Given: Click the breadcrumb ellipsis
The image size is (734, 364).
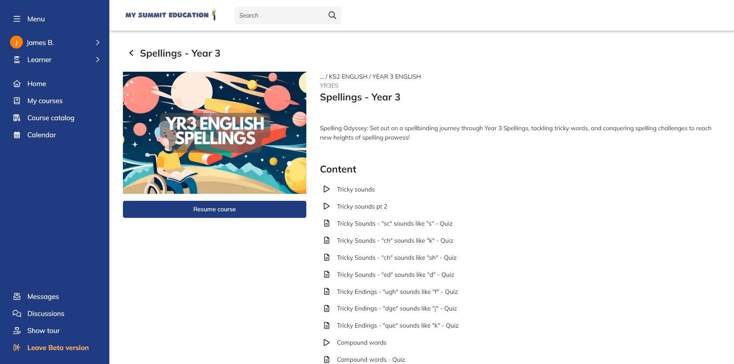Looking at the screenshot, I should (322, 77).
